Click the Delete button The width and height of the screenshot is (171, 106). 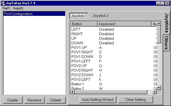(56, 100)
